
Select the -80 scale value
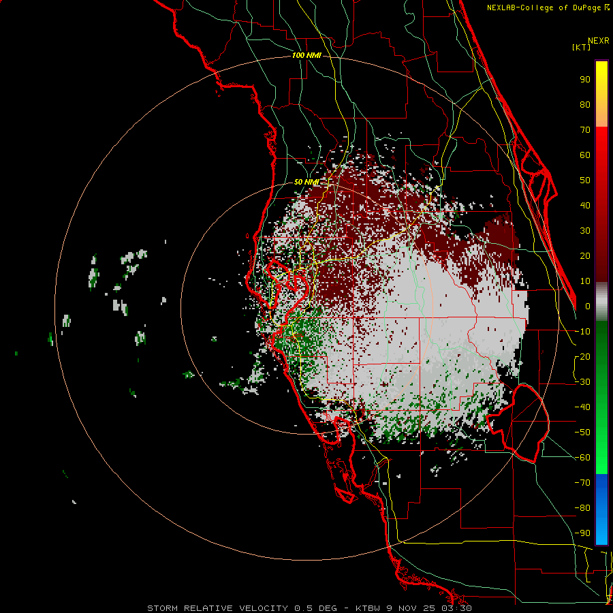(x=582, y=508)
